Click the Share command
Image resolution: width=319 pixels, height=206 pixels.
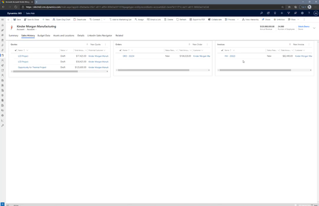coord(266,19)
